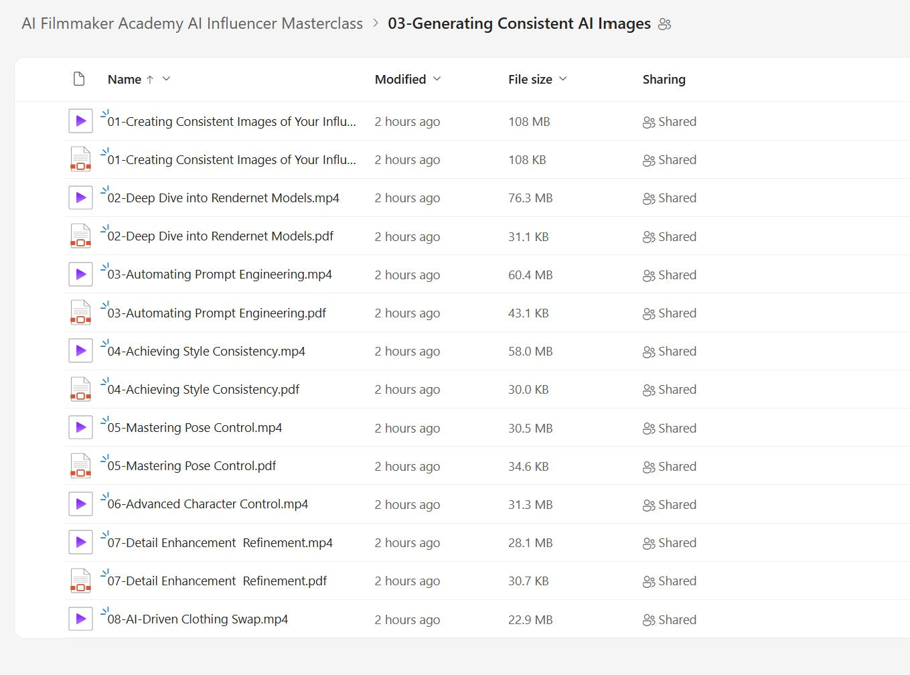Open 03-Automating Prompt Engineering.mp4 file
The image size is (910, 675).
click(x=220, y=275)
